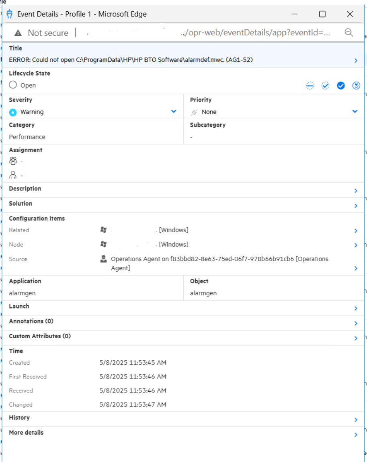Open the More details section
The width and height of the screenshot is (367, 462).
(x=356, y=435)
